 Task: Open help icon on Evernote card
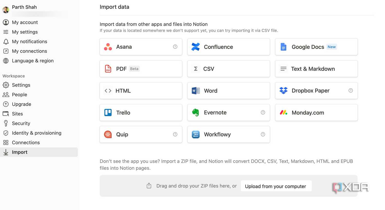(x=263, y=112)
